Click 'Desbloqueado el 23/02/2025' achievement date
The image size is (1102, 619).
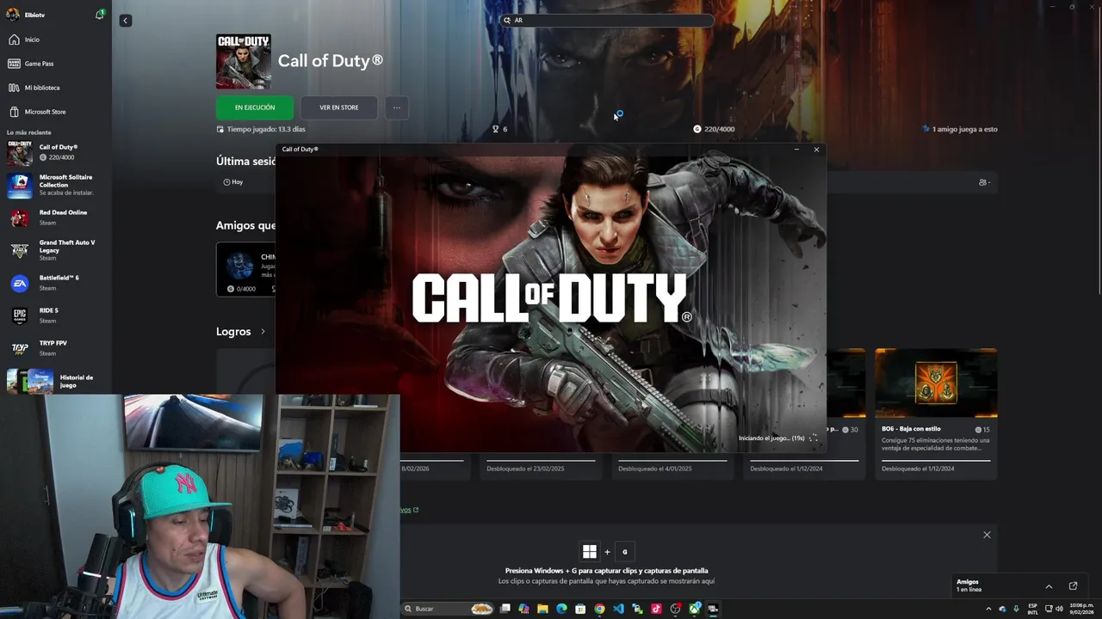[x=525, y=469]
